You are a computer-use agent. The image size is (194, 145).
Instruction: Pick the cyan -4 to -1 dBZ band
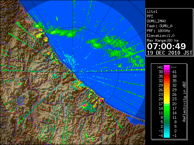point(167,135)
